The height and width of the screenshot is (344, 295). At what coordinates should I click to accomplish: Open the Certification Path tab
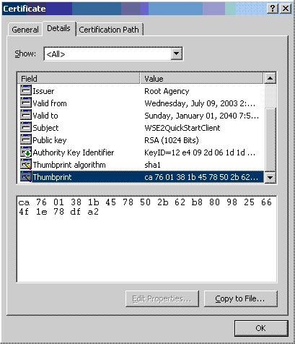[x=109, y=30]
